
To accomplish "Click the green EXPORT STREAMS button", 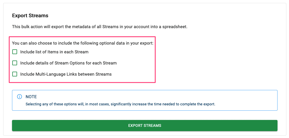I will [145, 126].
